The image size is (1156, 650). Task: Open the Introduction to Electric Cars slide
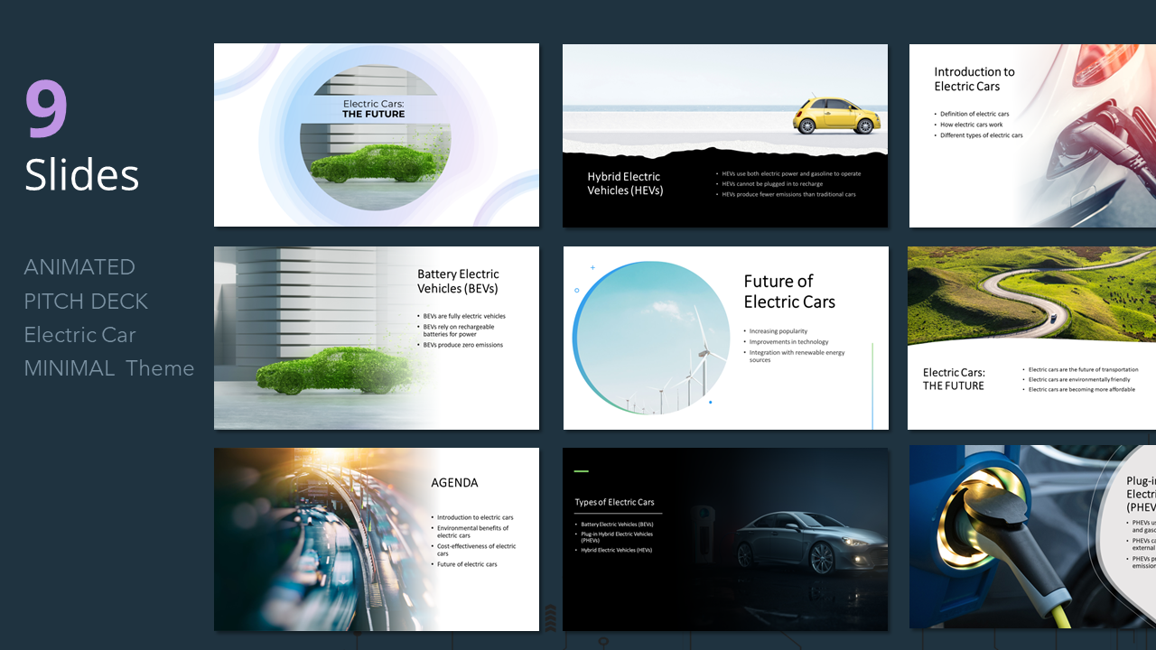pos(1032,135)
